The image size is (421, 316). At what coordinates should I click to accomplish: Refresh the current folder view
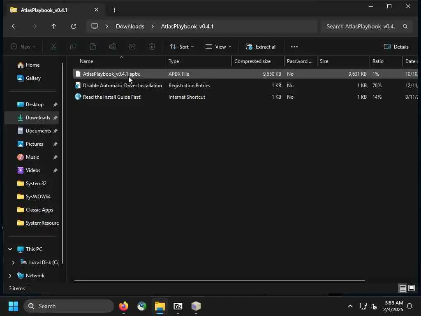pyautogui.click(x=73, y=26)
